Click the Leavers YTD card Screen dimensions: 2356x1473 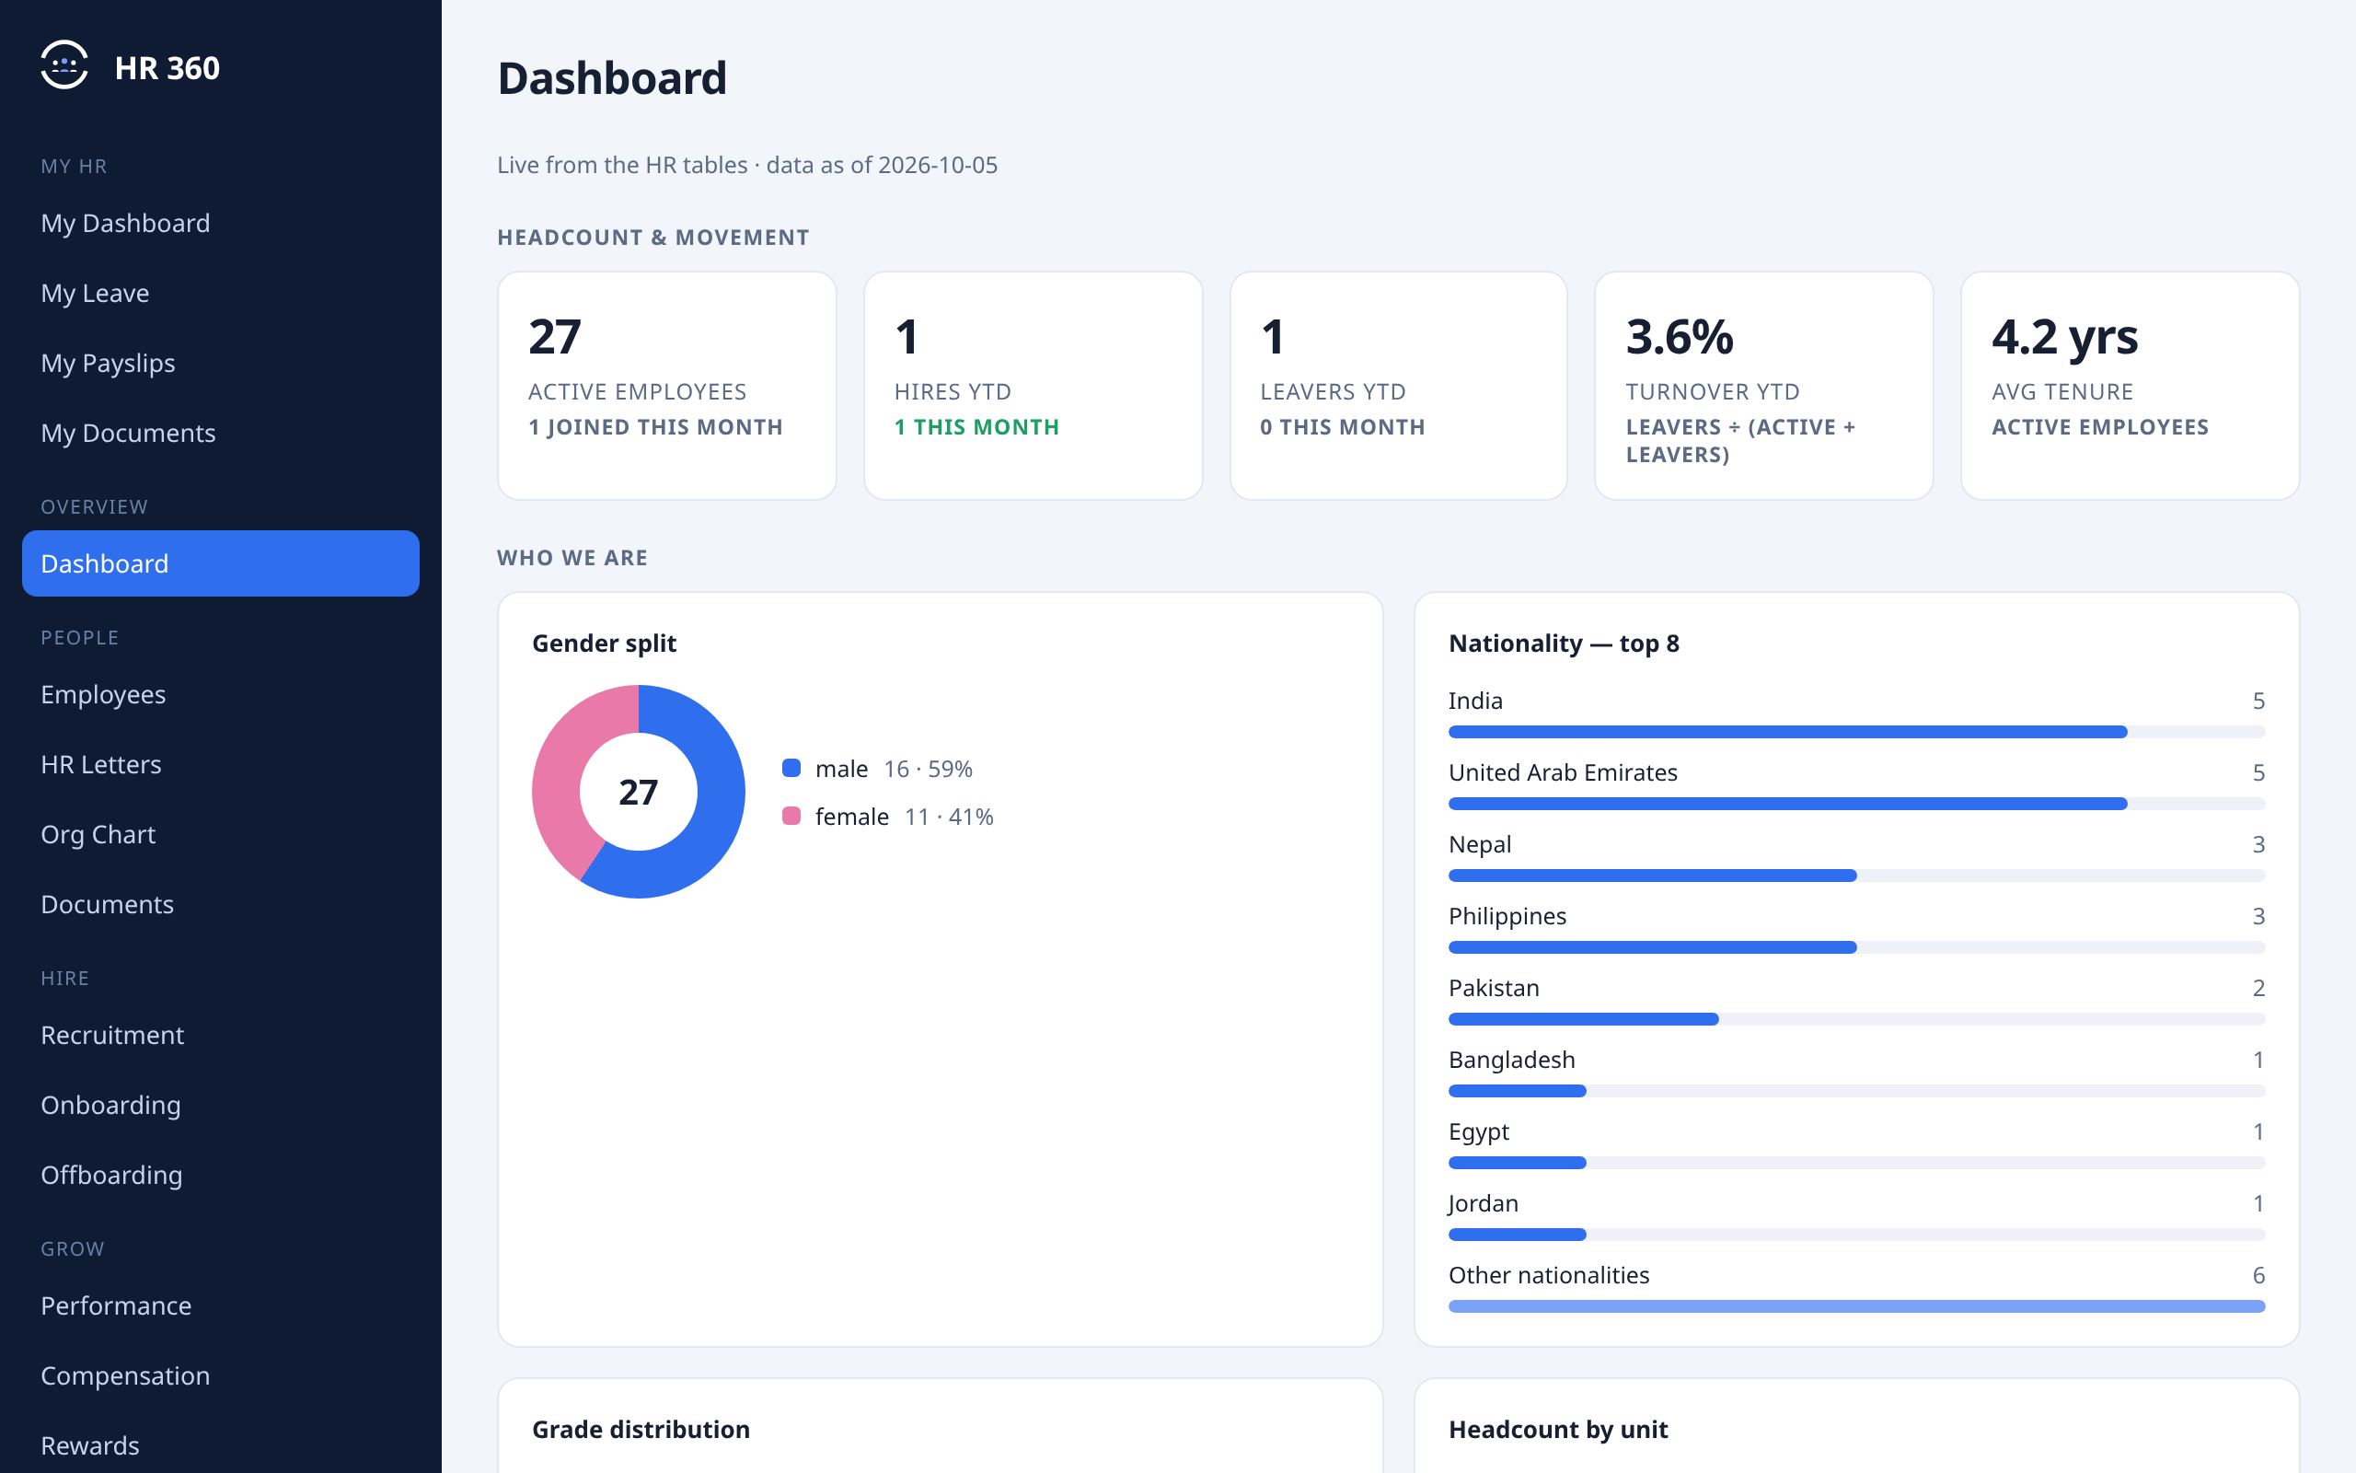[x=1398, y=386]
